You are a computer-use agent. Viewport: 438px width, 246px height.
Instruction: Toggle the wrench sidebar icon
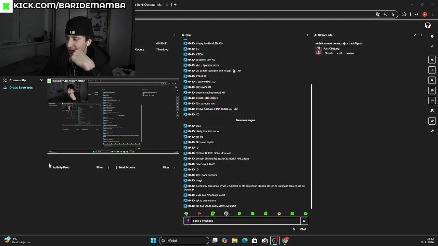432,121
